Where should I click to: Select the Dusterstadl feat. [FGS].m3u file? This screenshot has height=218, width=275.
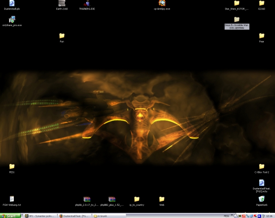coord(262,186)
